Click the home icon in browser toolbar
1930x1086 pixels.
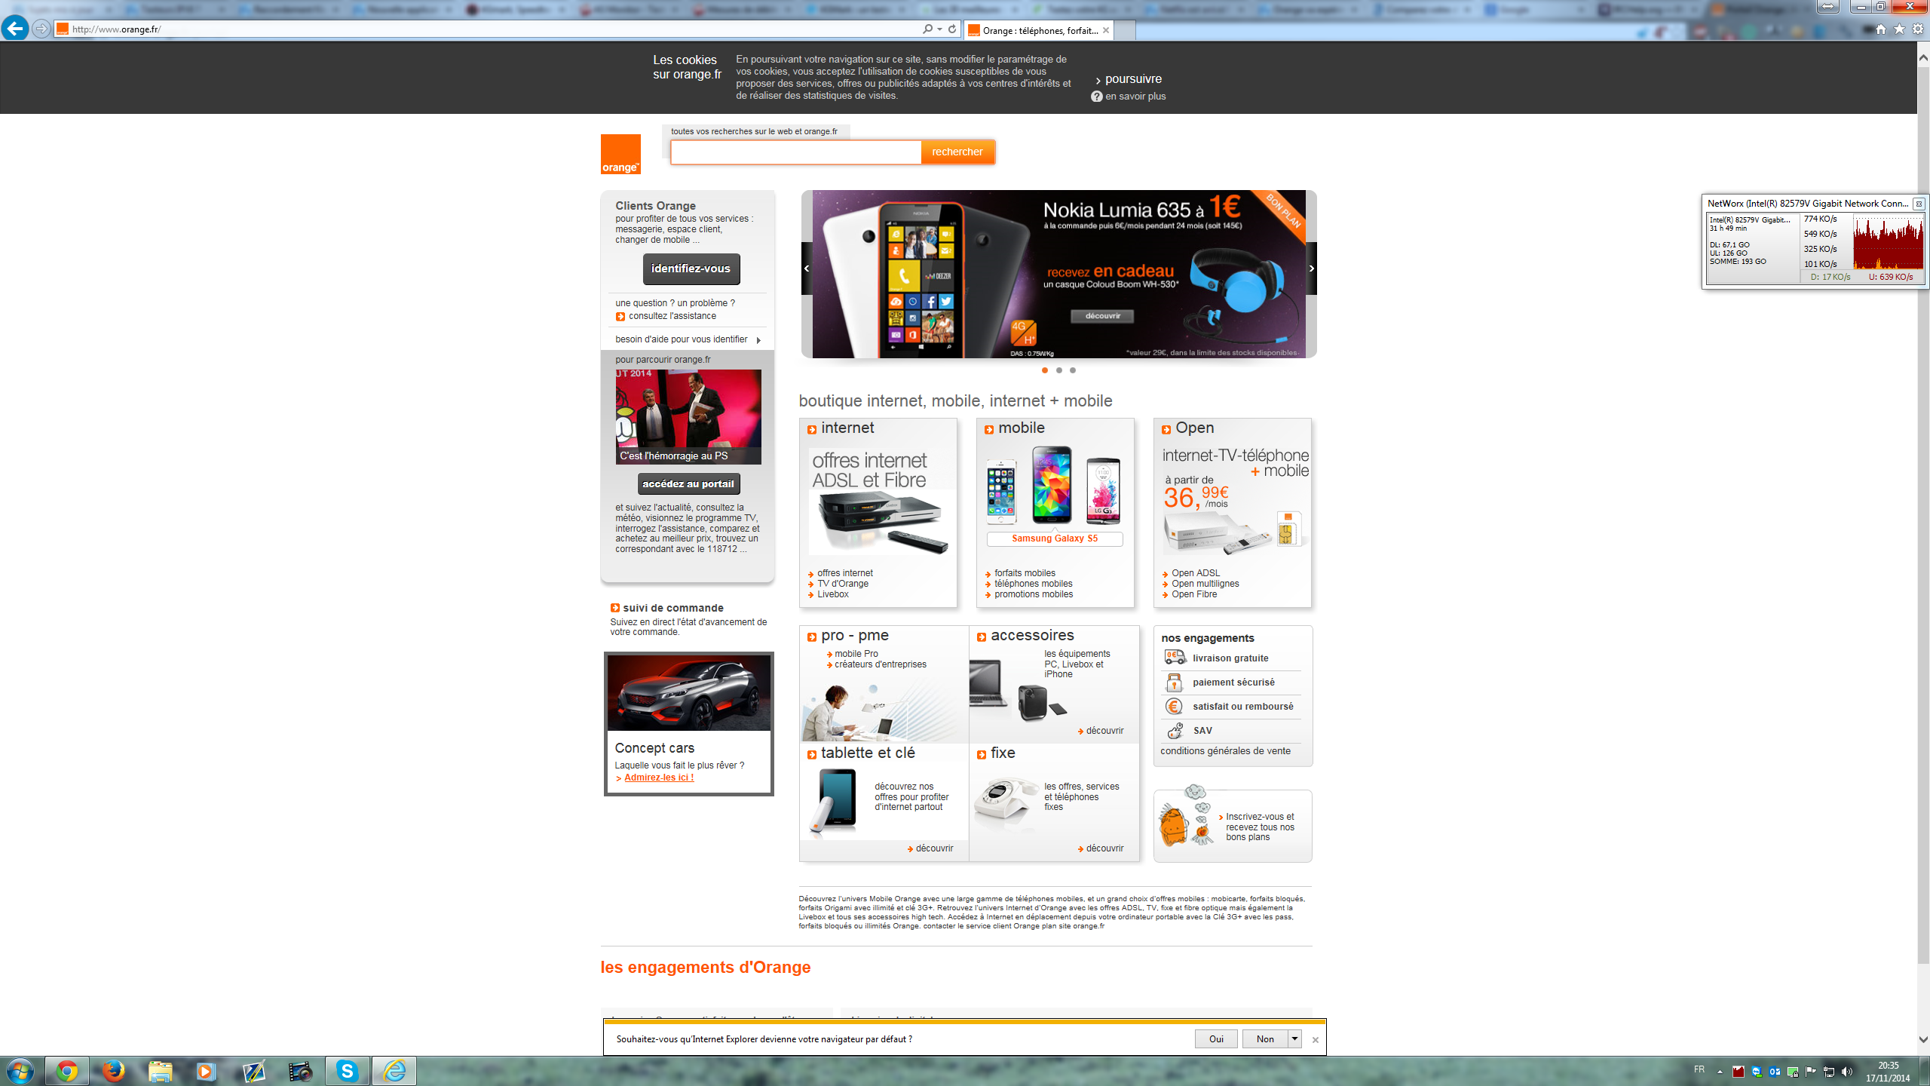1880,29
